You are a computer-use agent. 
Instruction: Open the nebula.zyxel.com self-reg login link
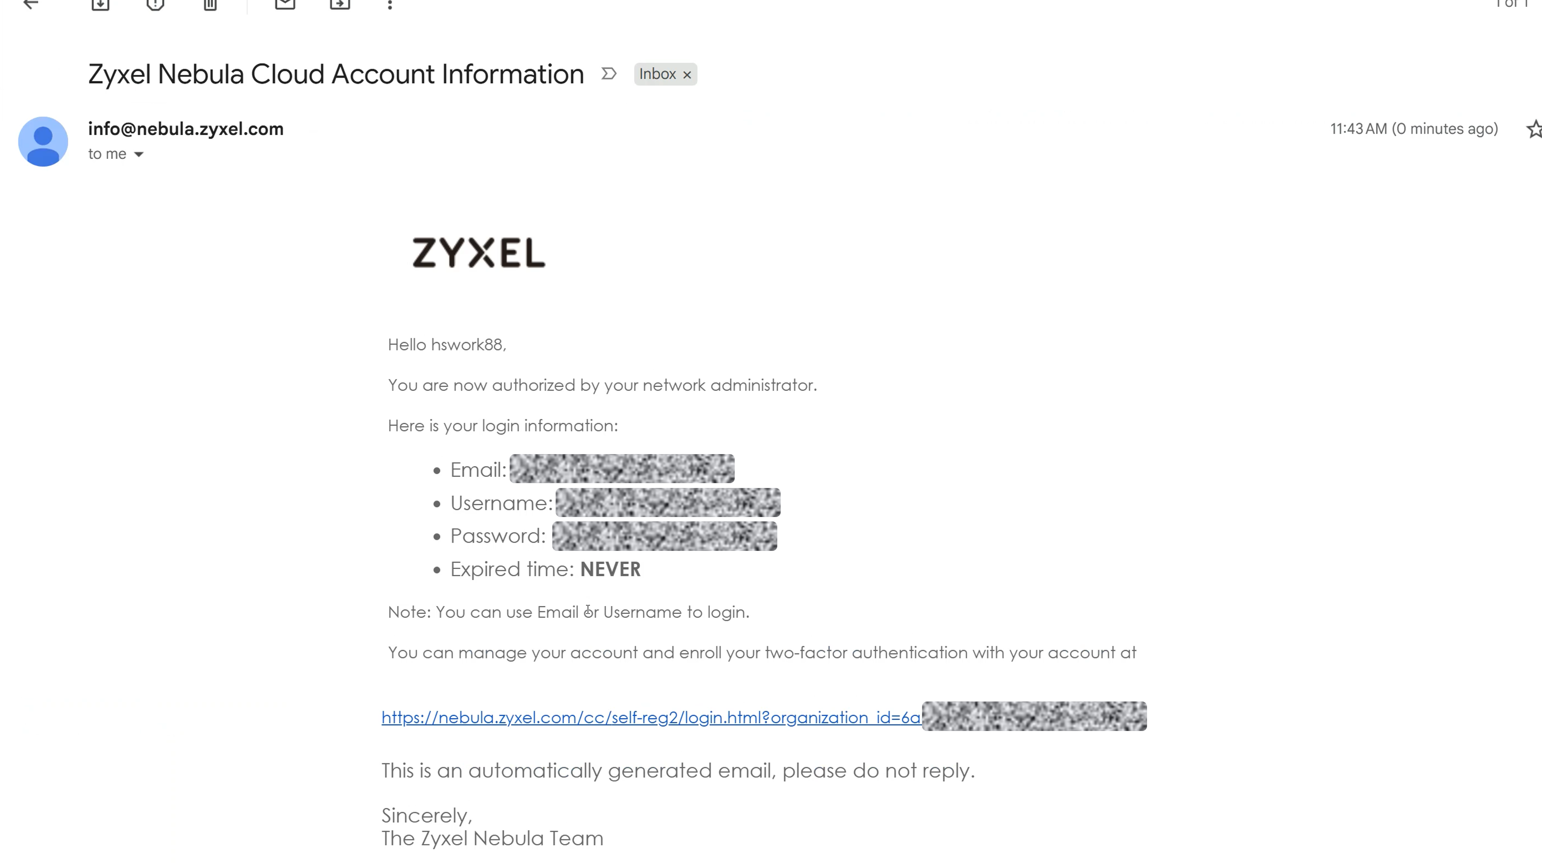coord(650,717)
